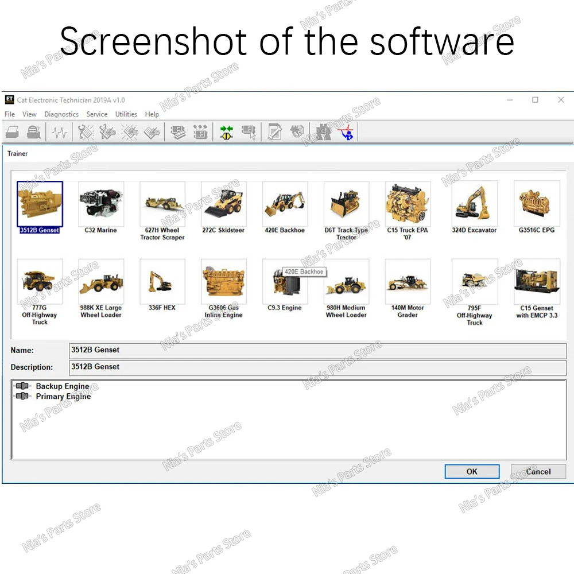Open the Utilities menu
574x574 pixels.
(126, 114)
